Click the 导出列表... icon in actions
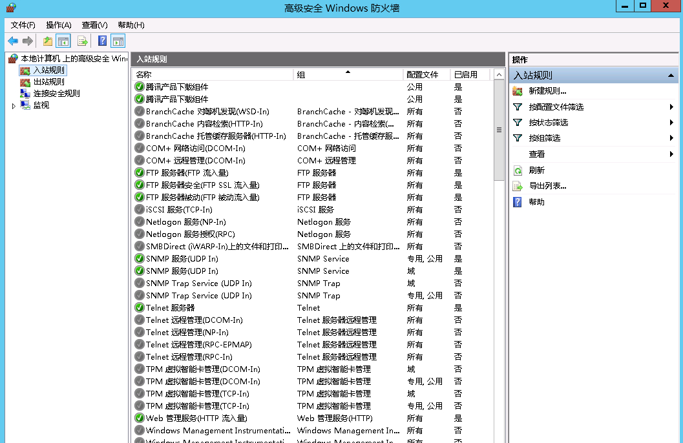 tap(518, 186)
